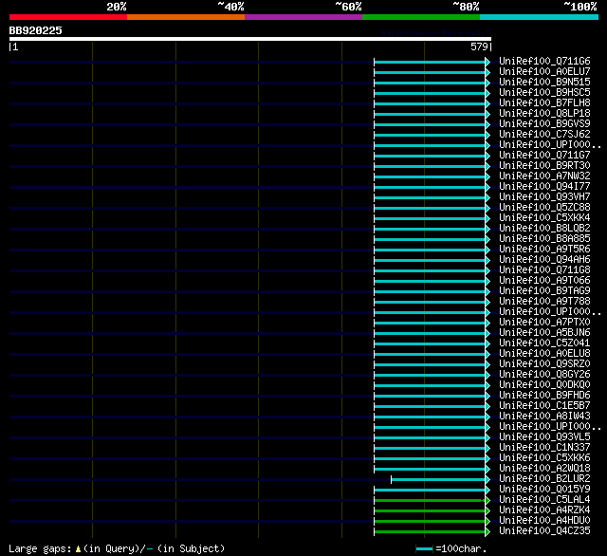Click the 100char scale bar legend

tap(424, 549)
